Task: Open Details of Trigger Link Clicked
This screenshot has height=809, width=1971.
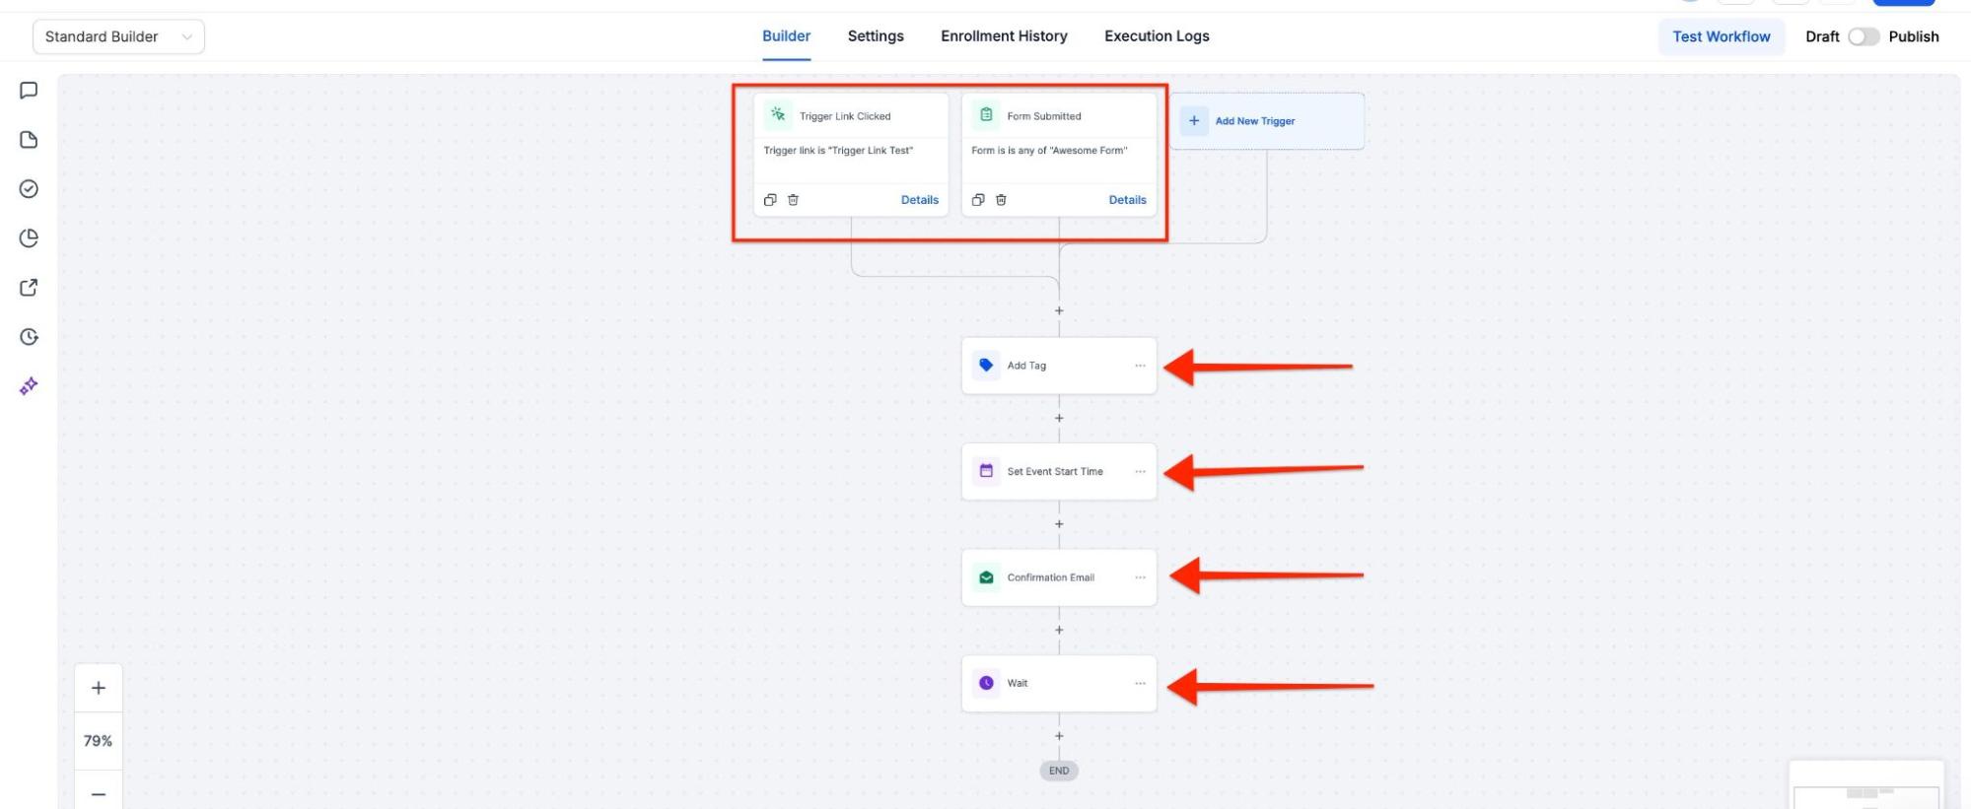Action: point(919,200)
